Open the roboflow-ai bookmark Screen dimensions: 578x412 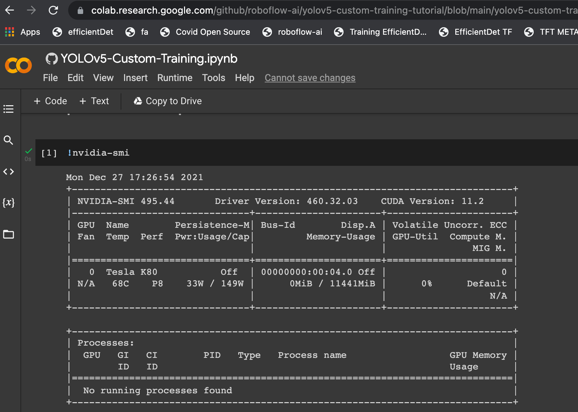pos(292,32)
